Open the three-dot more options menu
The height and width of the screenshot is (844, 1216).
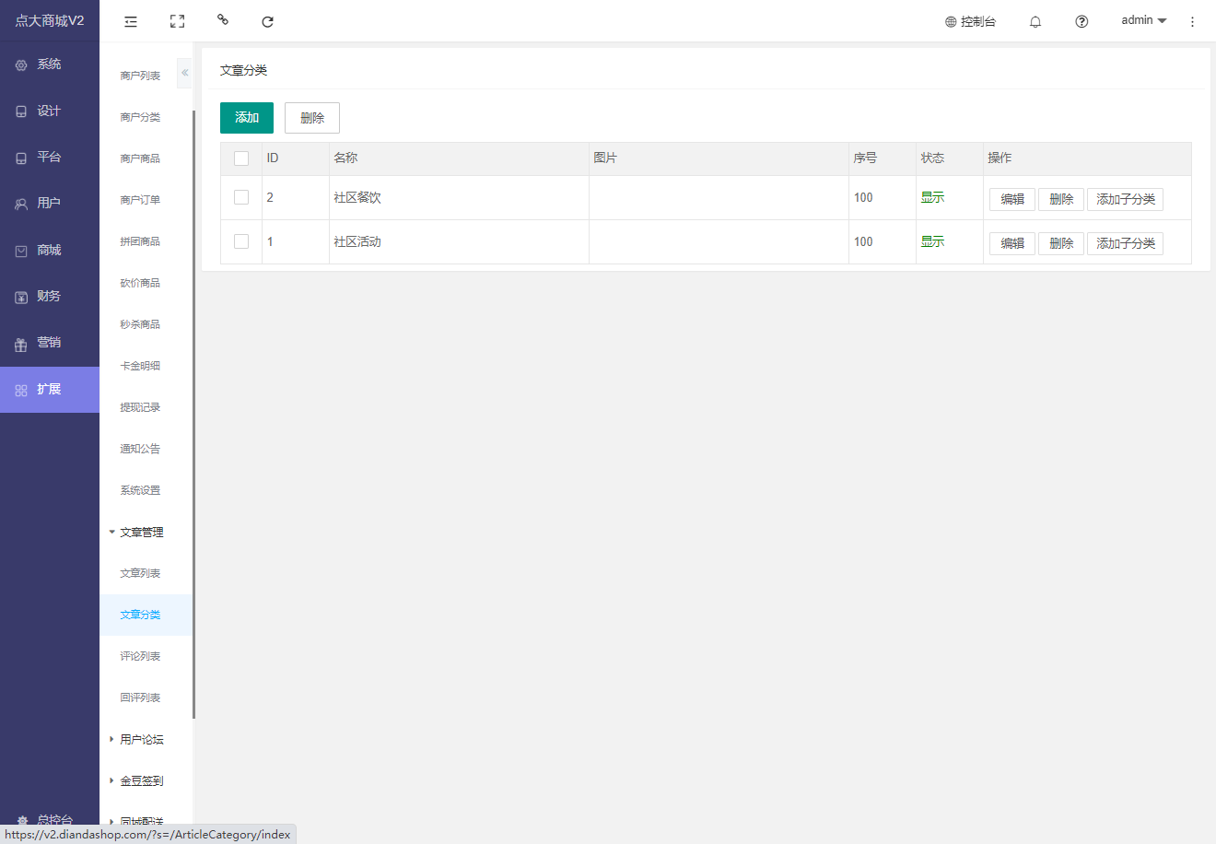coord(1192,21)
